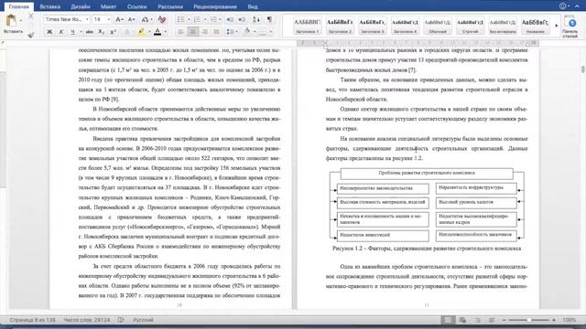Open the Styles Pane (Панель стилей)
This screenshot has height=329, width=586.
(570, 27)
